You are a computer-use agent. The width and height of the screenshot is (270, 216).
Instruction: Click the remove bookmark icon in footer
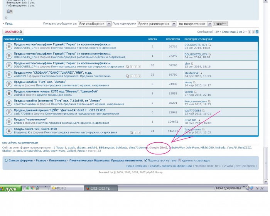(x=179, y=160)
